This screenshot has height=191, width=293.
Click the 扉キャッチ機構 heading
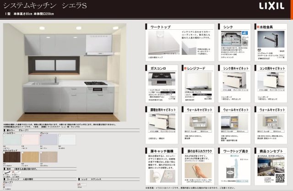(162, 151)
